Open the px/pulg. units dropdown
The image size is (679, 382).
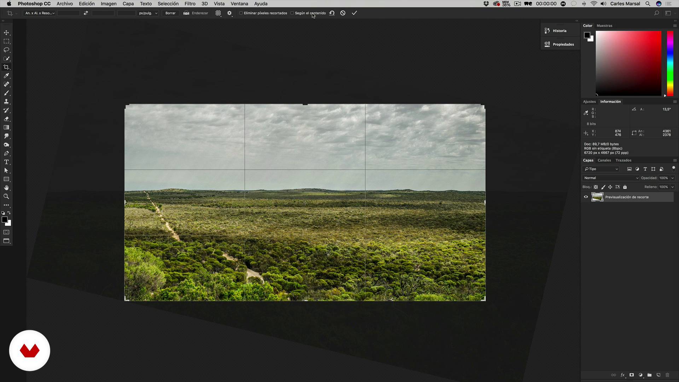tap(148, 13)
